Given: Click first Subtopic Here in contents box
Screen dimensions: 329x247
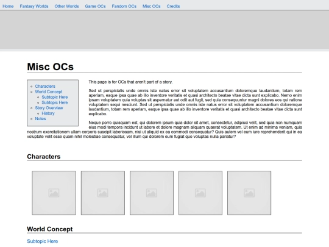Looking at the screenshot, I should (55, 97).
